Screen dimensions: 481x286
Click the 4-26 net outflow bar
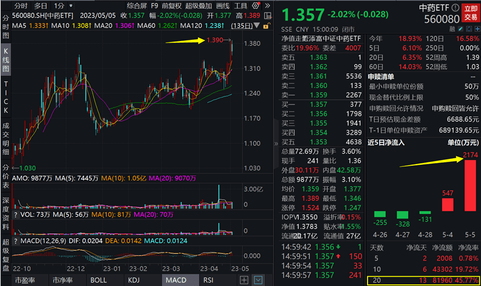380,214
